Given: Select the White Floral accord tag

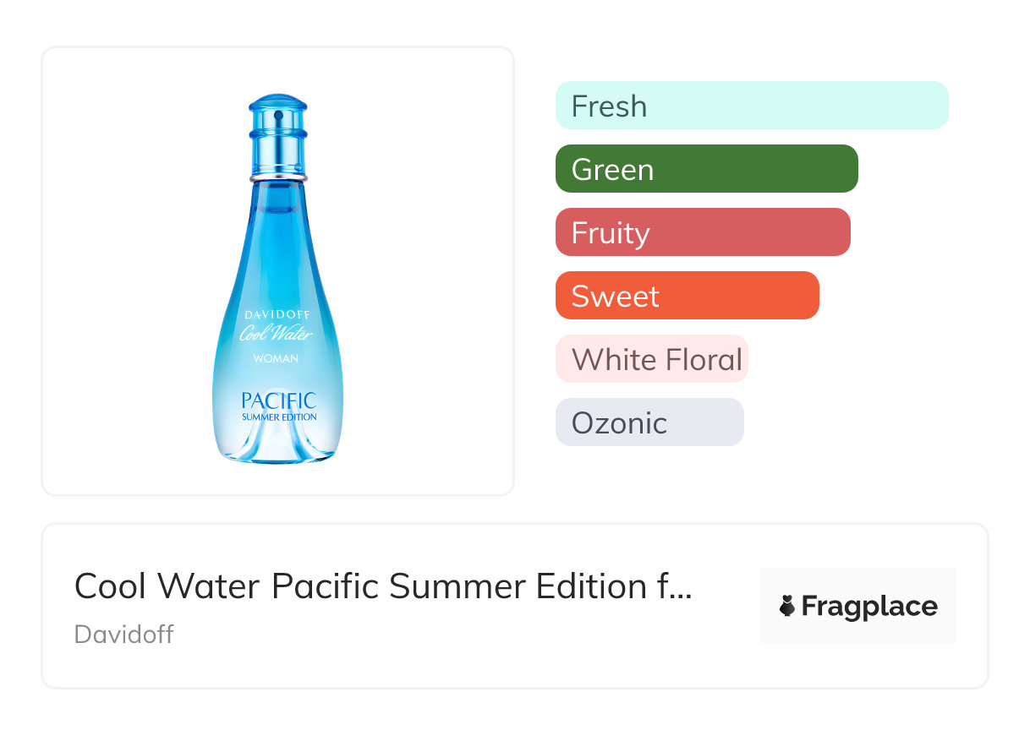Looking at the screenshot, I should (x=652, y=359).
